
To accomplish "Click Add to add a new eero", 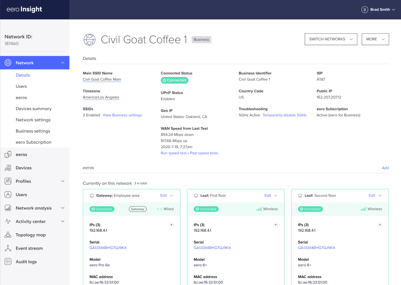I will (x=385, y=168).
